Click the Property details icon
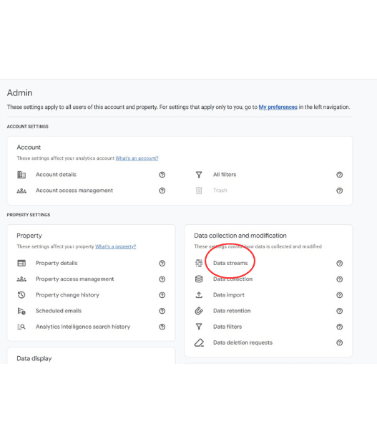The height and width of the screenshot is (442, 377). point(21,264)
